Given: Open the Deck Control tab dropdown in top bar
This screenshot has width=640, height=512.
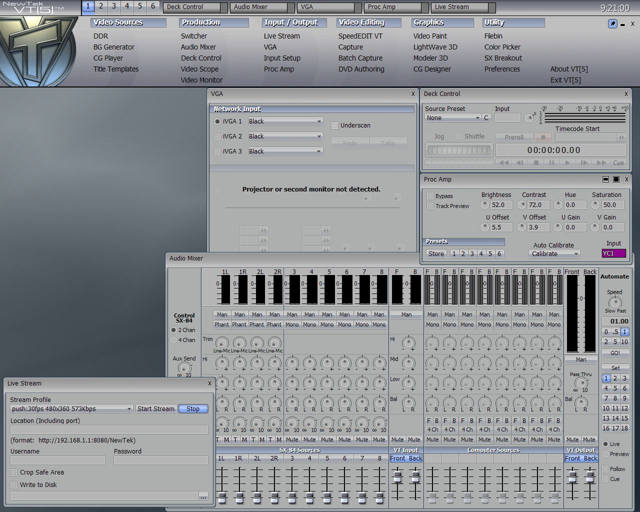Looking at the screenshot, I should point(224,7).
